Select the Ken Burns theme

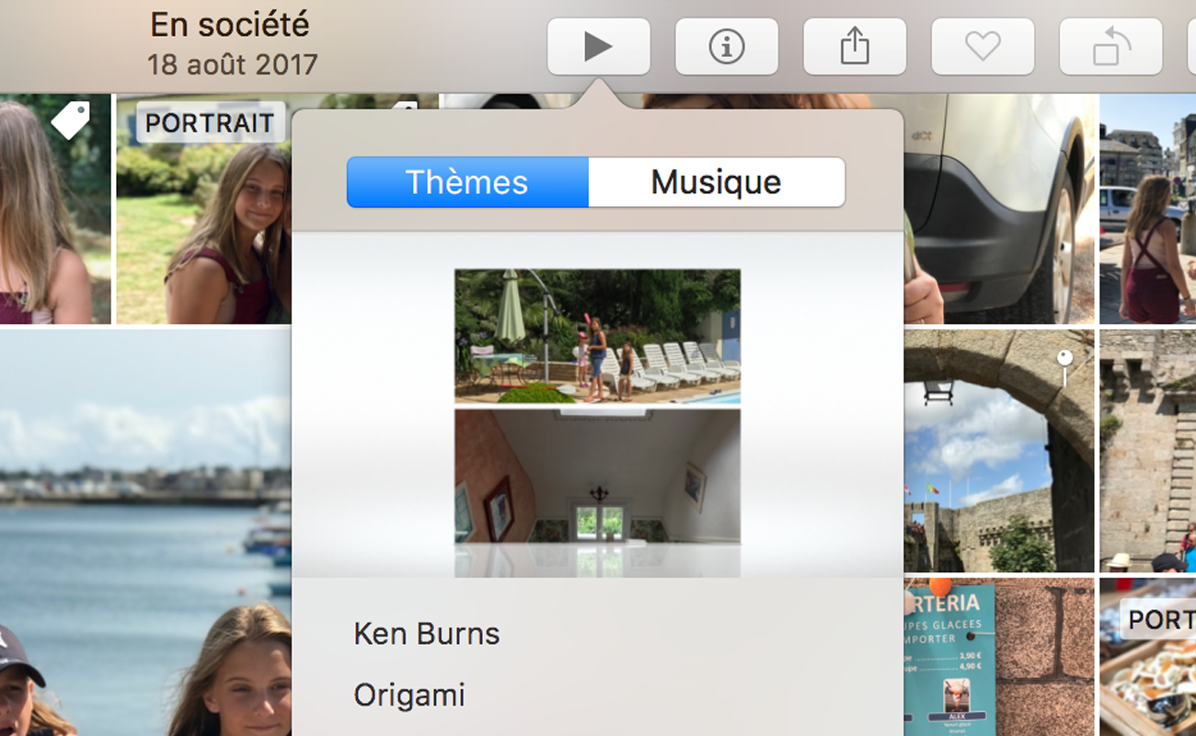coord(427,634)
